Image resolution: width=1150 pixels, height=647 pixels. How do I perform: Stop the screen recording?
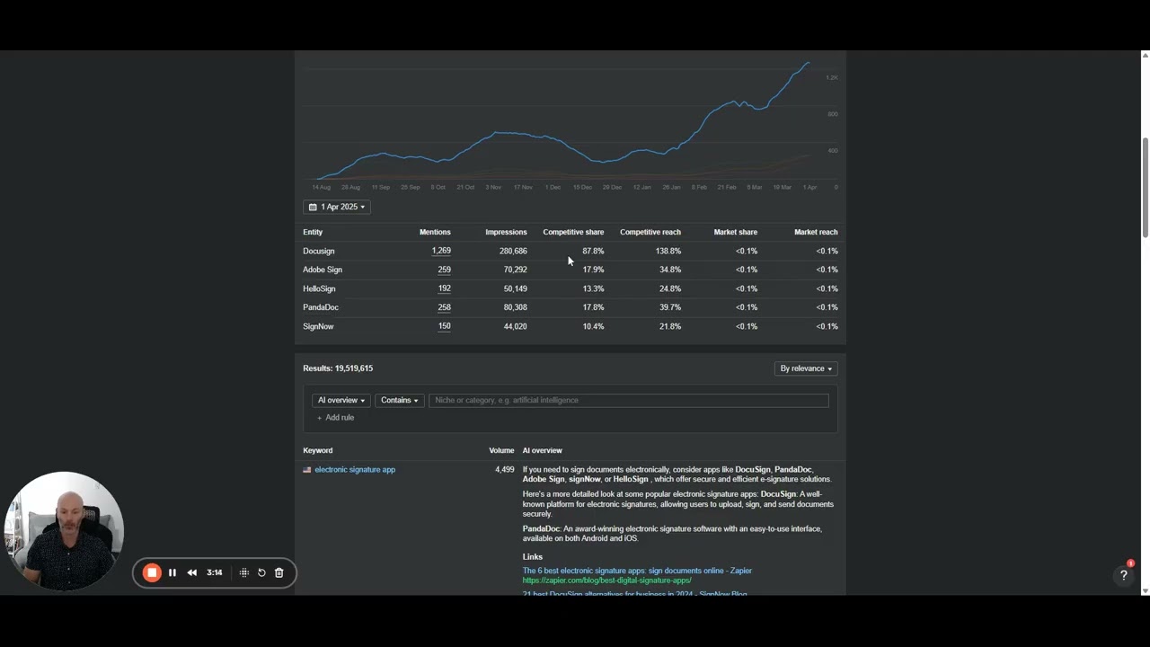(152, 572)
